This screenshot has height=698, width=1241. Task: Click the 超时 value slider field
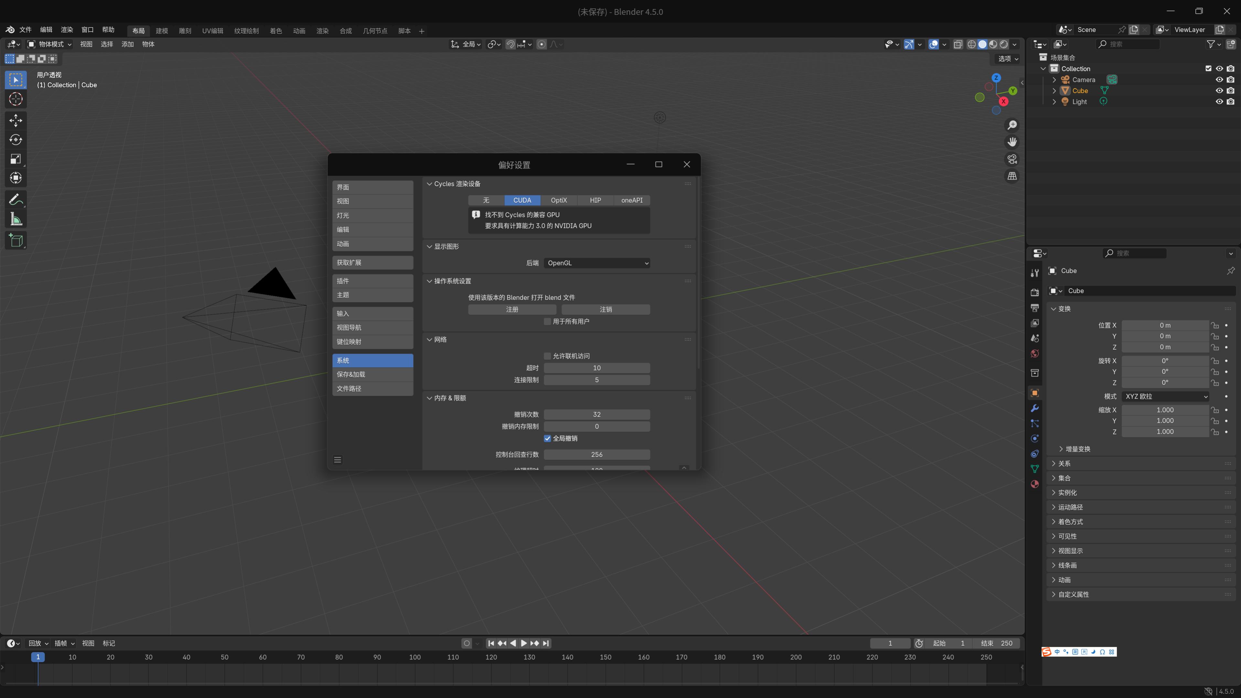coord(597,368)
